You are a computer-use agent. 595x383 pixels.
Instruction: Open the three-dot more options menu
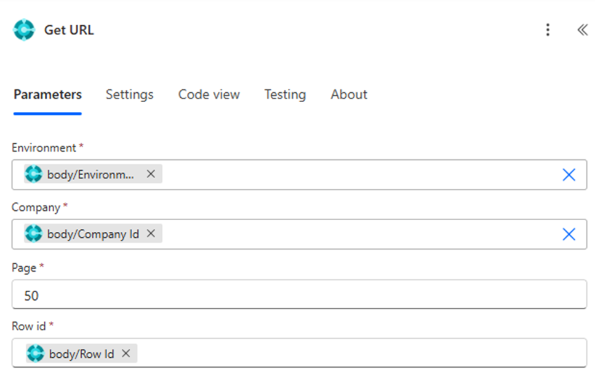[x=548, y=30]
